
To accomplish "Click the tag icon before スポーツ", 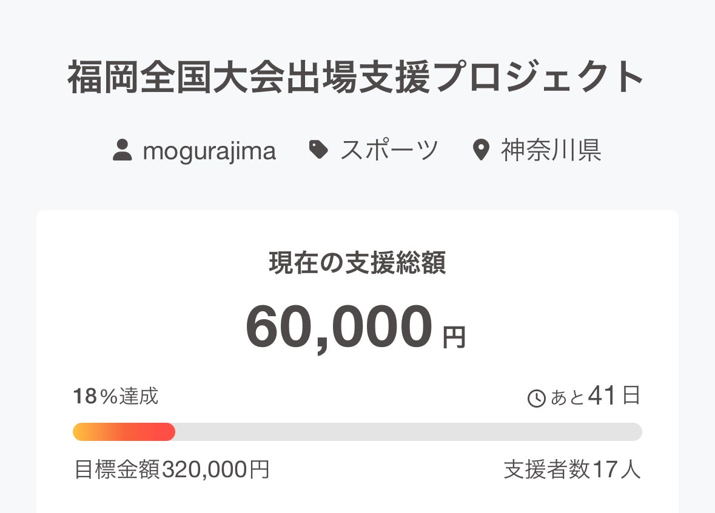I will click(x=318, y=150).
